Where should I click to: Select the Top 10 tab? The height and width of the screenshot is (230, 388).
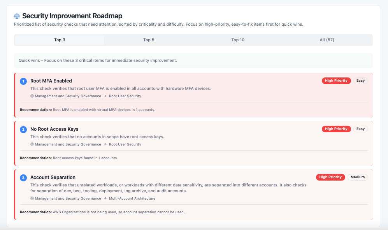(238, 40)
